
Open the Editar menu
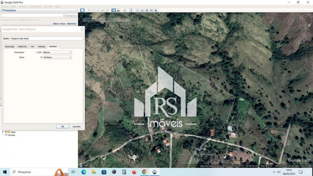[x=13, y=6]
